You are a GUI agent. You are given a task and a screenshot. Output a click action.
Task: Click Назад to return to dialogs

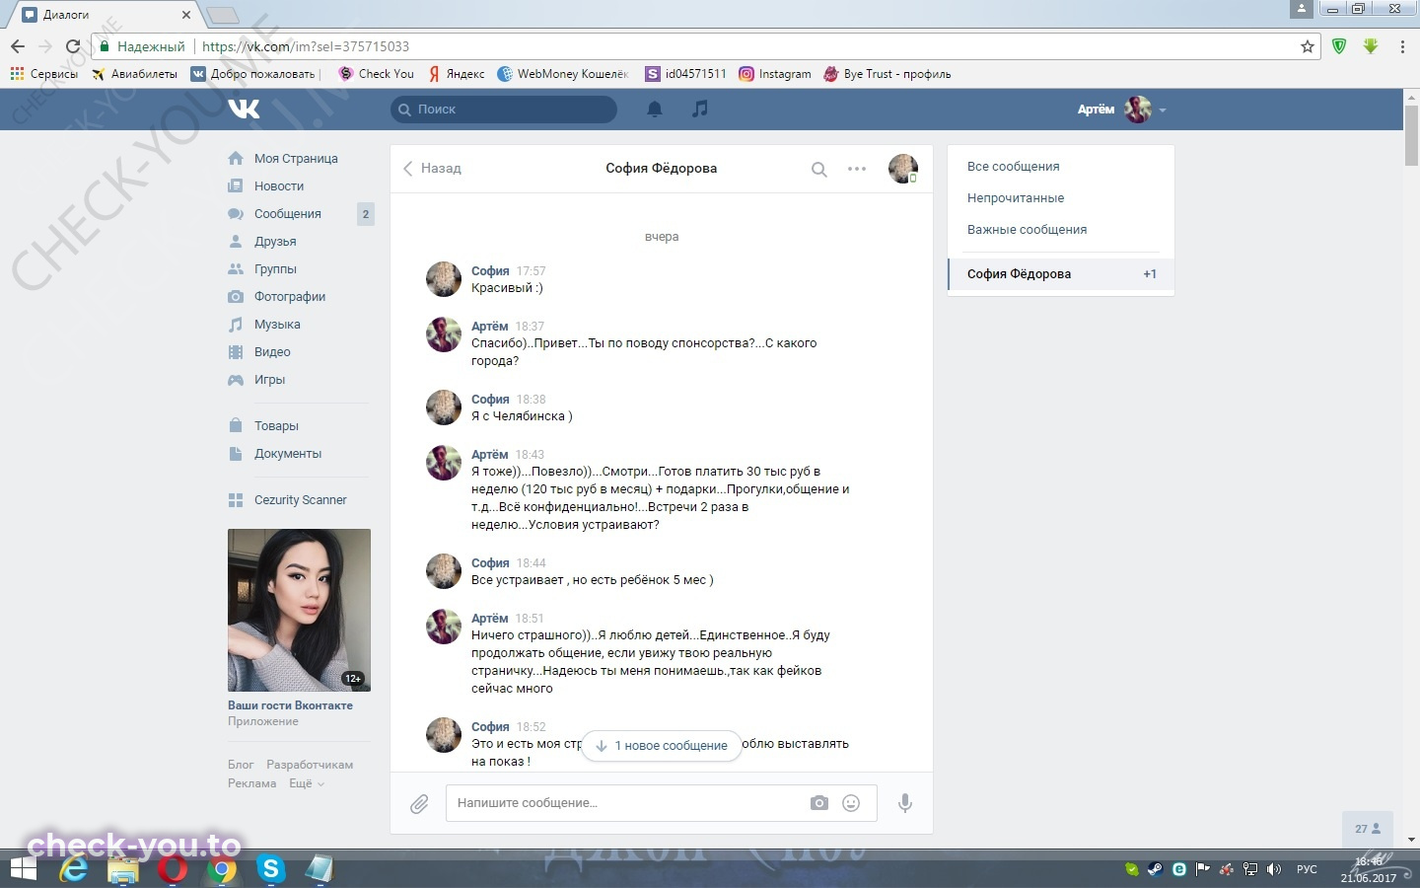(432, 168)
